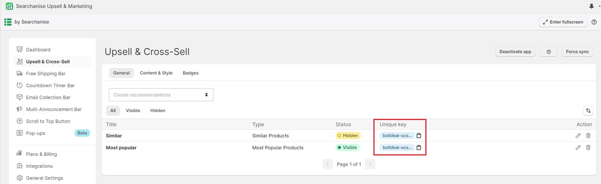Click Enter fullscreen button

coord(563,22)
